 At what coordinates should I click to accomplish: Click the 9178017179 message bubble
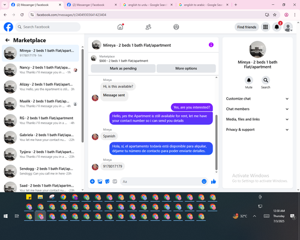pos(112,166)
